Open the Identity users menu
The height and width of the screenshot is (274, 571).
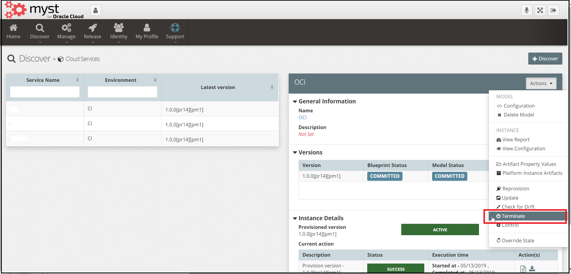tap(119, 32)
